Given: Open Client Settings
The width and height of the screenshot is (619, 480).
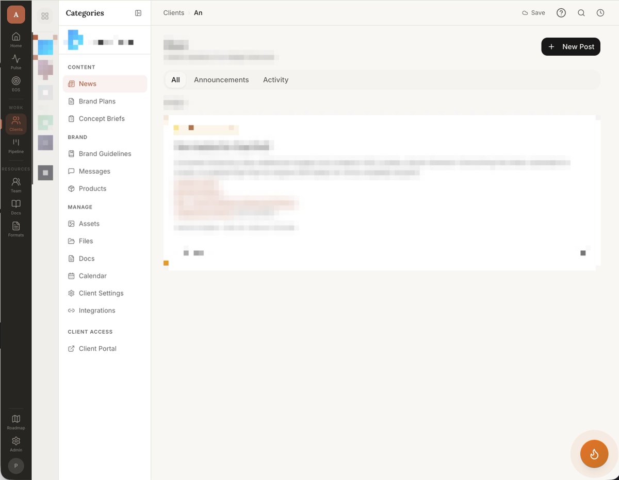Looking at the screenshot, I should [105, 293].
